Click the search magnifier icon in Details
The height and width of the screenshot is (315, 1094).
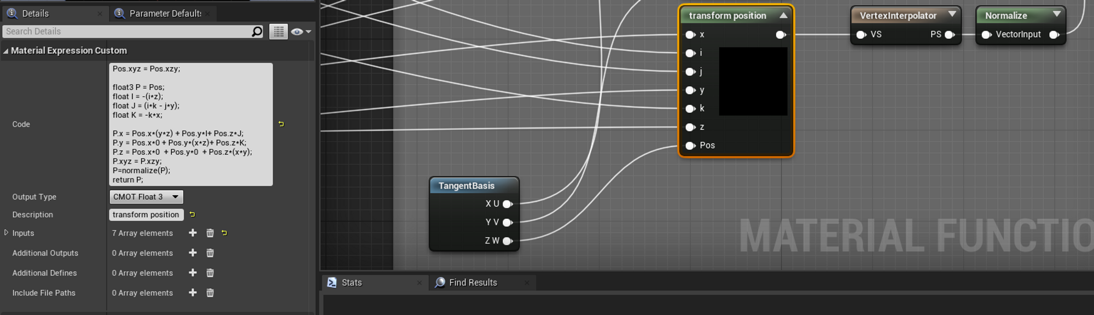tap(257, 32)
